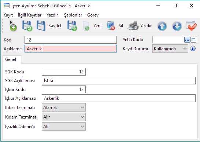Click the Sil trash bin icon
Image resolution: width=200 pixels, height=142 pixels.
pyautogui.click(x=111, y=26)
